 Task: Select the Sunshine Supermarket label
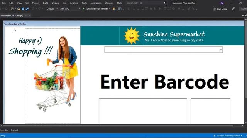point(174,34)
